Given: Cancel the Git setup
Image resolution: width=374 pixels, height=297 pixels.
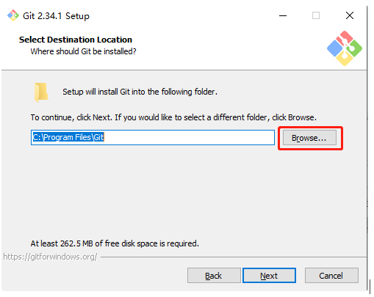Looking at the screenshot, I should [331, 276].
